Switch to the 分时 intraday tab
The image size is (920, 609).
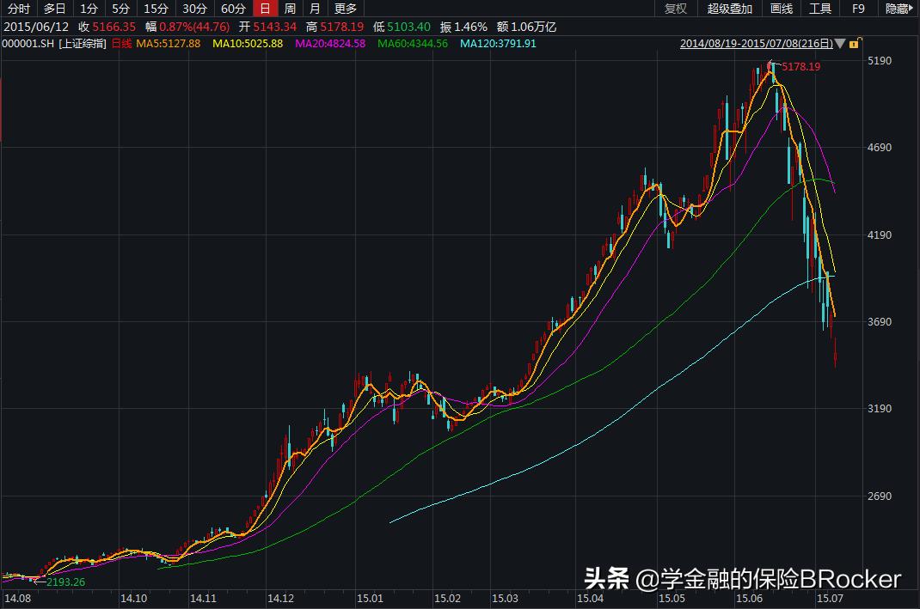pos(18,9)
